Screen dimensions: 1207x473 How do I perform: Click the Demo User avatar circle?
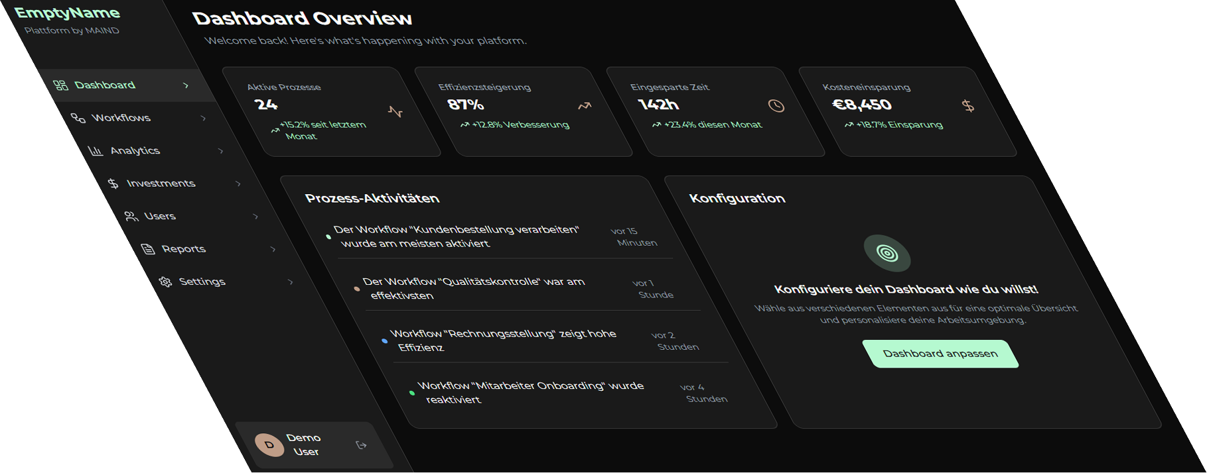coord(269,445)
